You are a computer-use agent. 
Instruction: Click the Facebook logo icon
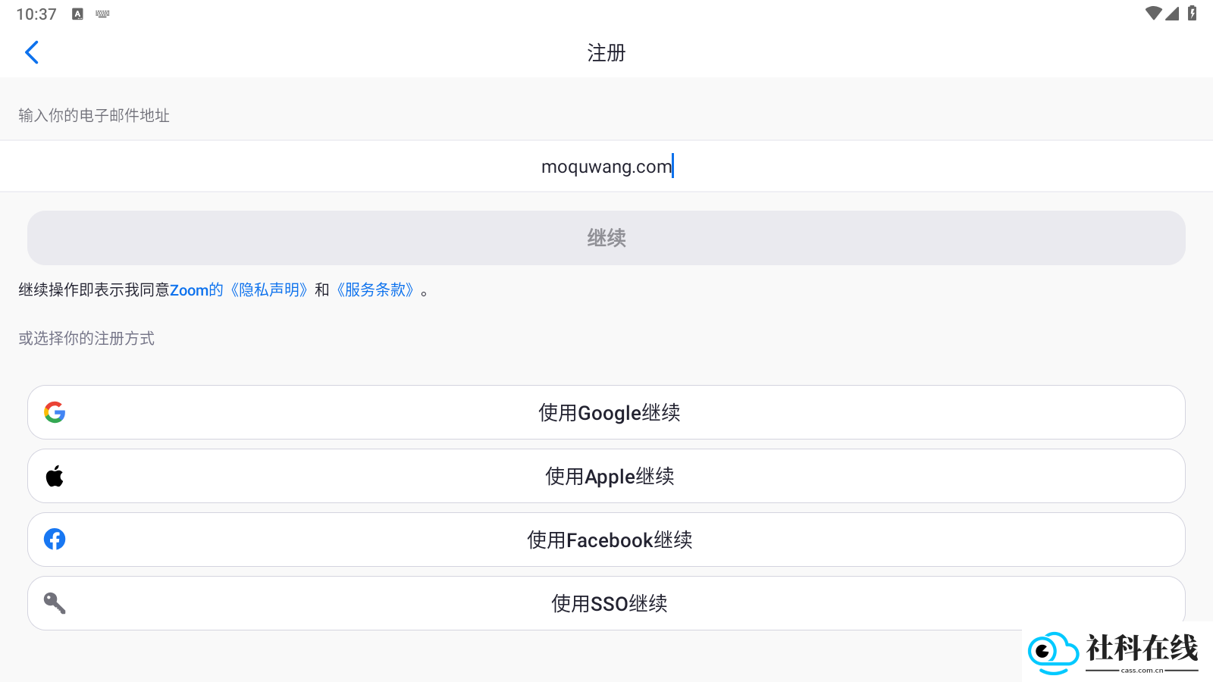coord(55,540)
